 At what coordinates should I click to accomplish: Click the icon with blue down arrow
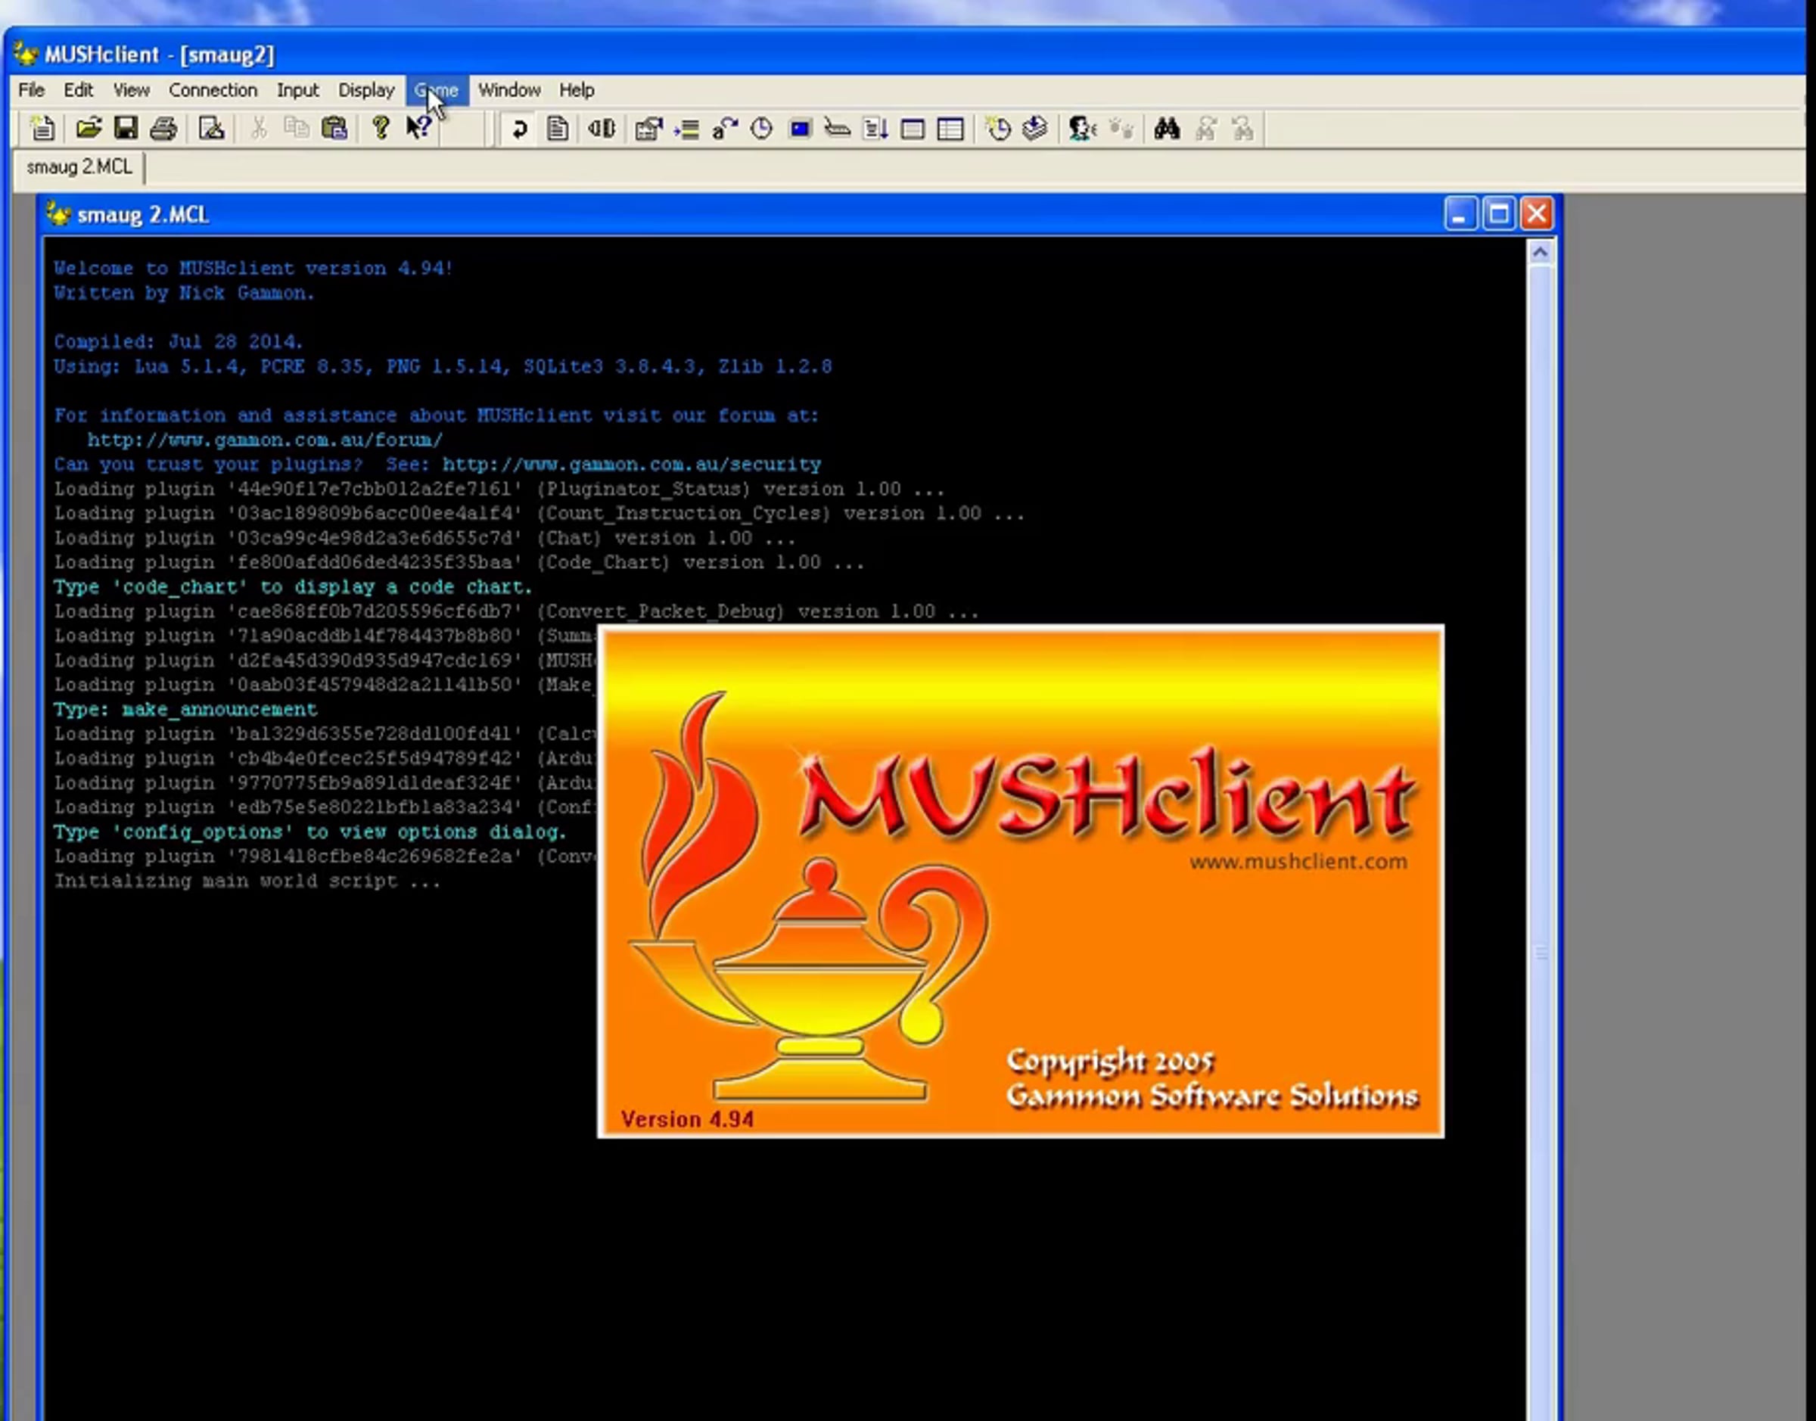[1035, 129]
